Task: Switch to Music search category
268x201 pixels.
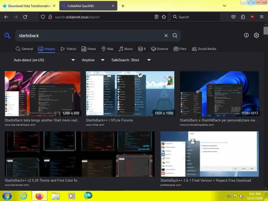Action: click(126, 49)
